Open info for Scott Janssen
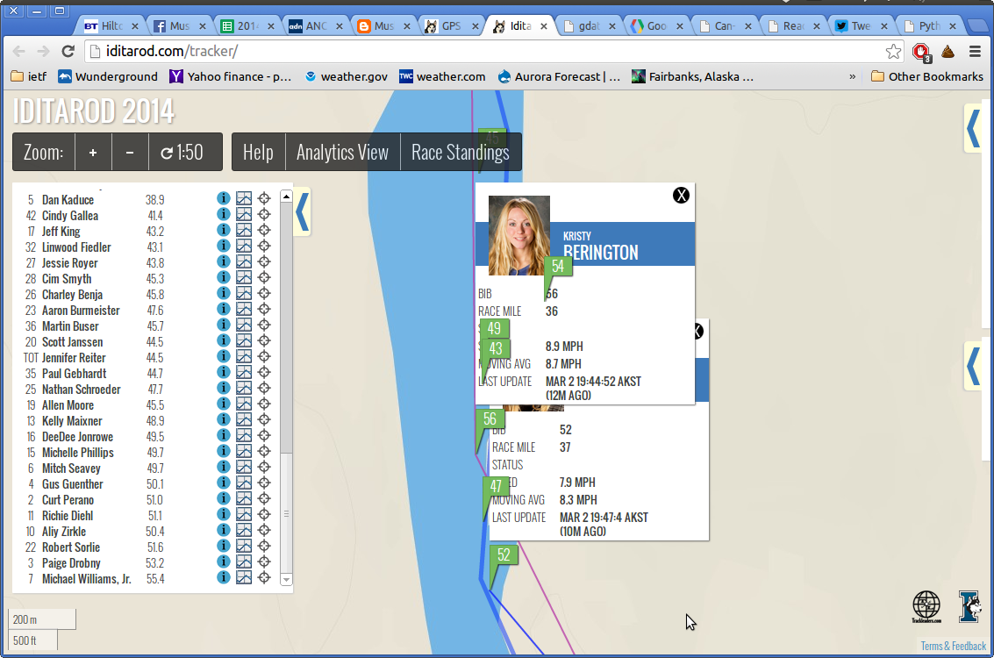Screen dimensions: 994x658 point(223,340)
